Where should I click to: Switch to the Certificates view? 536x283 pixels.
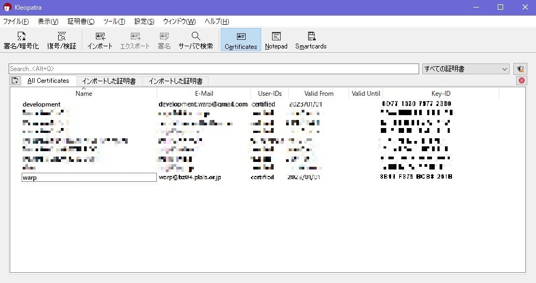coord(241,40)
